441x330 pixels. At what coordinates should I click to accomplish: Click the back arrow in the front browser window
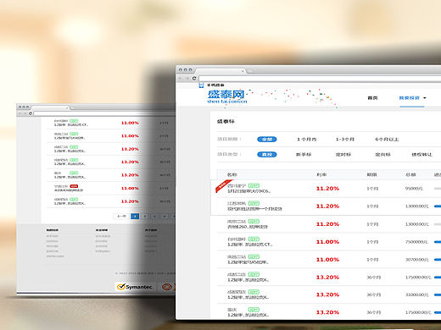point(181,78)
